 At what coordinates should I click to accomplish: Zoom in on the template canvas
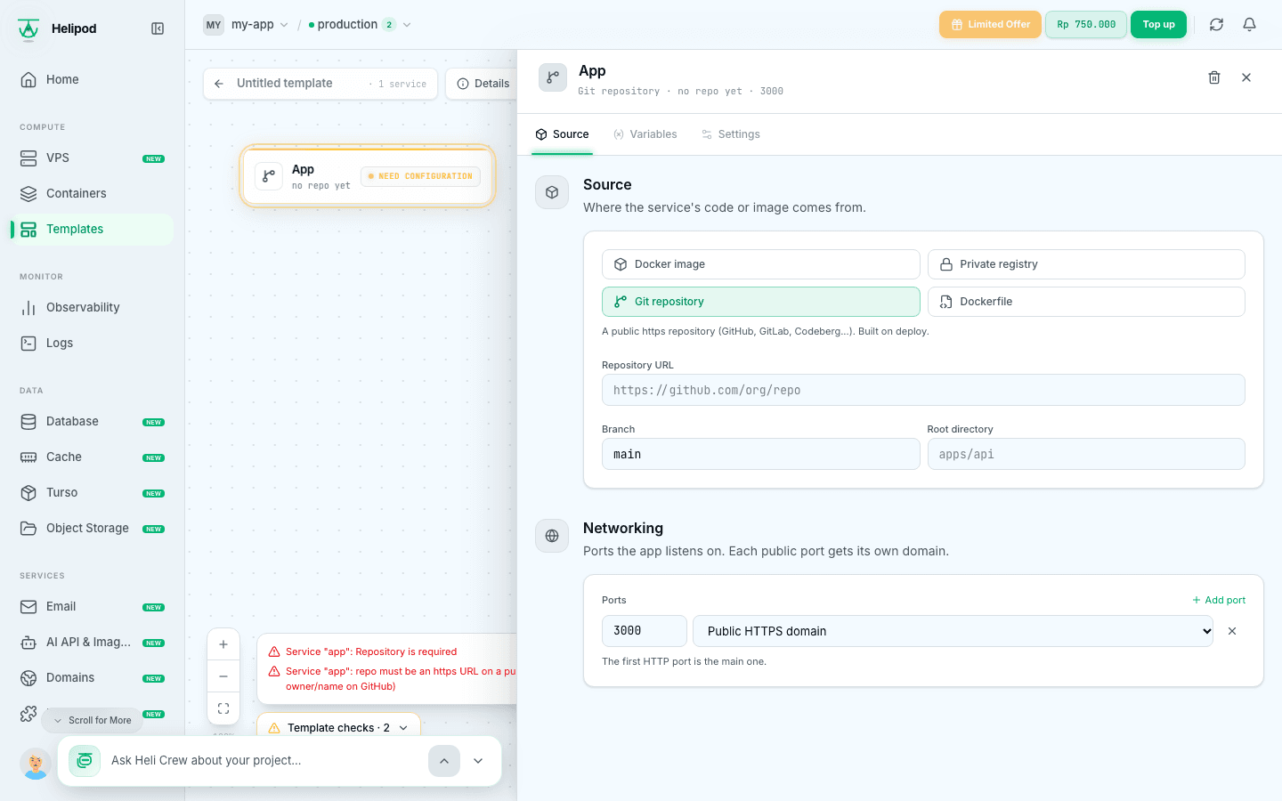click(x=223, y=644)
